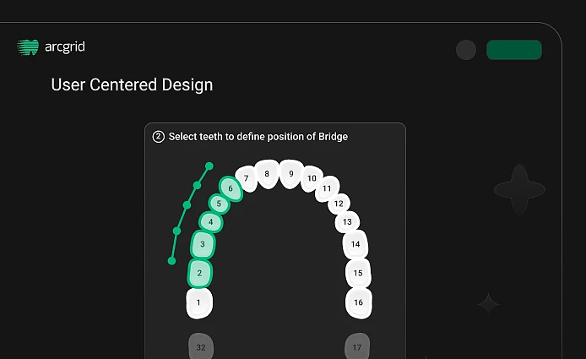Select tooth number 12
586x359 pixels.
pos(339,204)
